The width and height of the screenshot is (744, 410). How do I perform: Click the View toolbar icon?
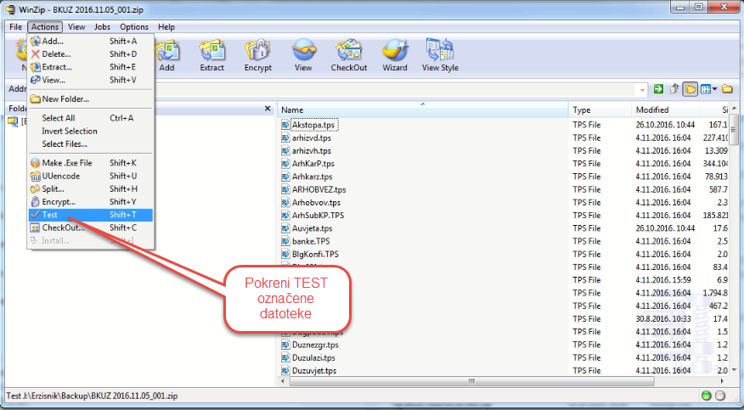[302, 55]
